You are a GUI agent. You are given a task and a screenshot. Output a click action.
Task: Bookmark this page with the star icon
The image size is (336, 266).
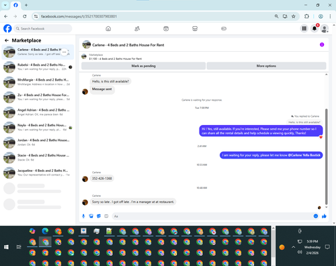point(294,16)
